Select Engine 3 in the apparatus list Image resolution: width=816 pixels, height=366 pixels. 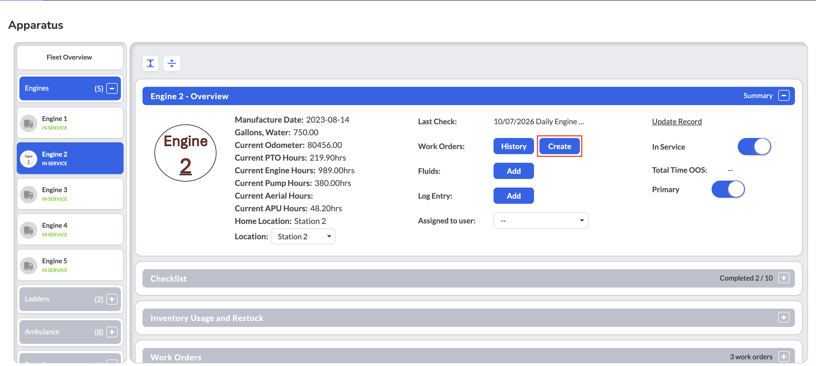click(x=70, y=194)
